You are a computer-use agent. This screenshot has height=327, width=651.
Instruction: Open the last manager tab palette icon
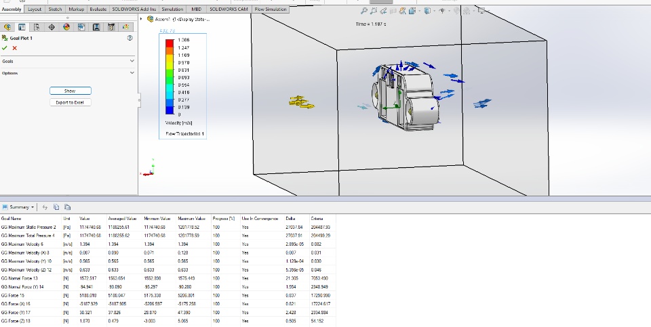pyautogui.click(x=126, y=27)
